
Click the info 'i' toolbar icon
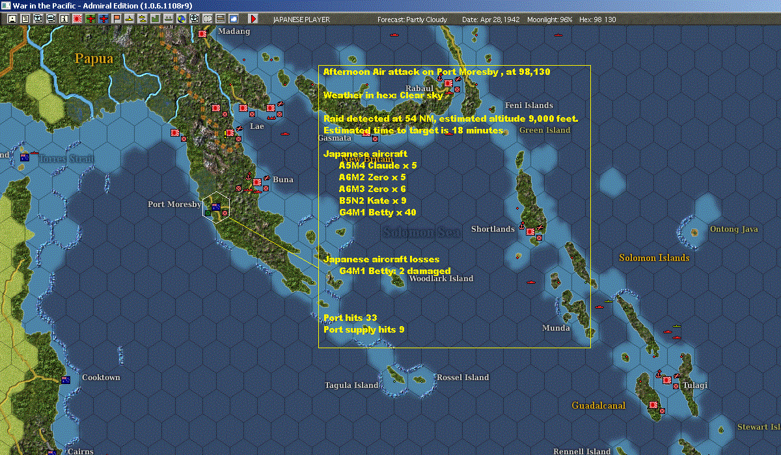pos(64,19)
